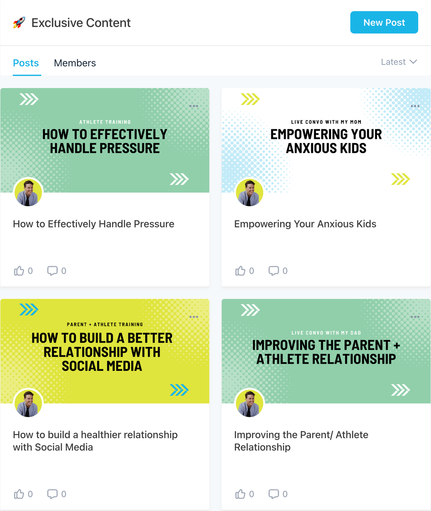Select the Posts tab
Screen dimensions: 431x511
coord(26,63)
